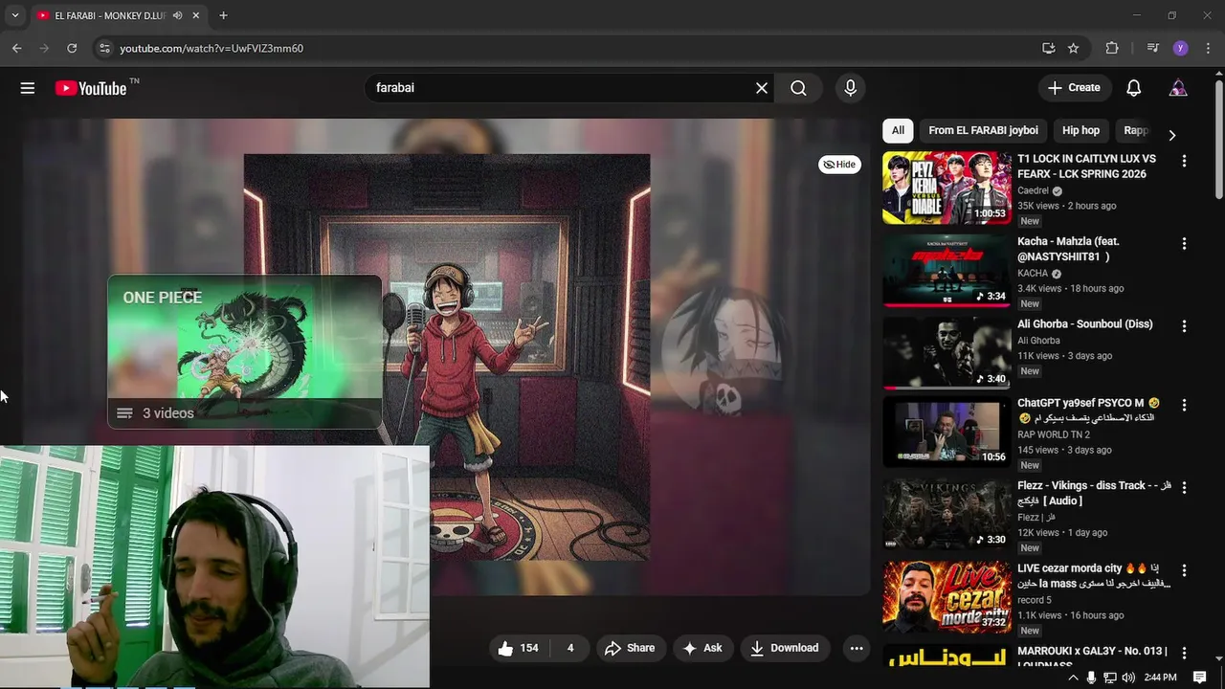Open Kacha Mahzla 3:34 thumbnail

(947, 270)
